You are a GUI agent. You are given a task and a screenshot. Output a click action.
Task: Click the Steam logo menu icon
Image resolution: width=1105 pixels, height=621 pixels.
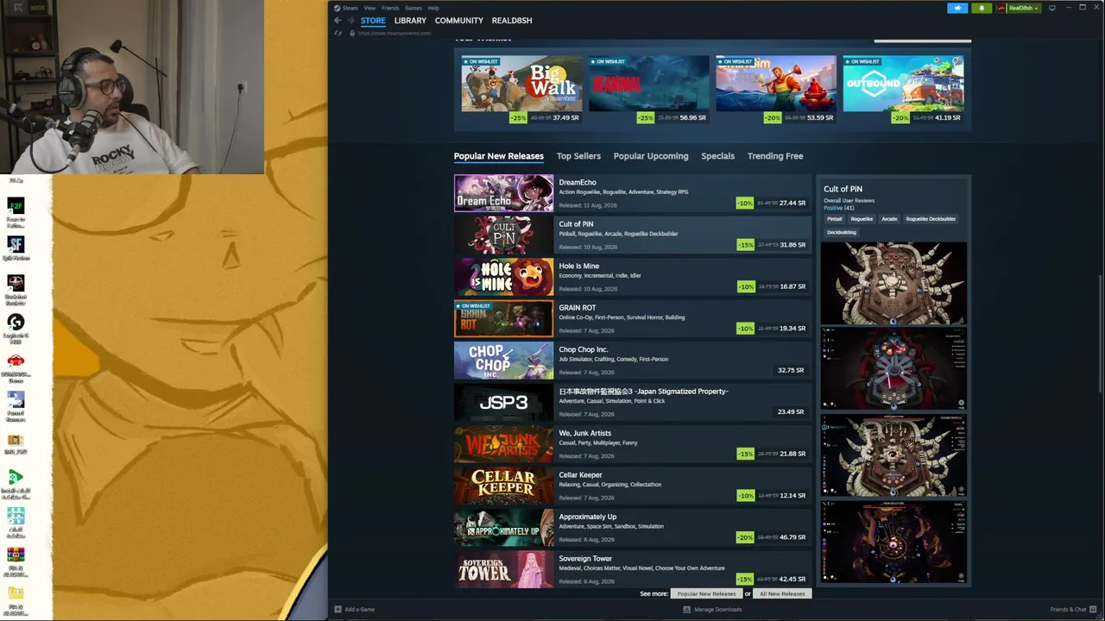(338, 8)
